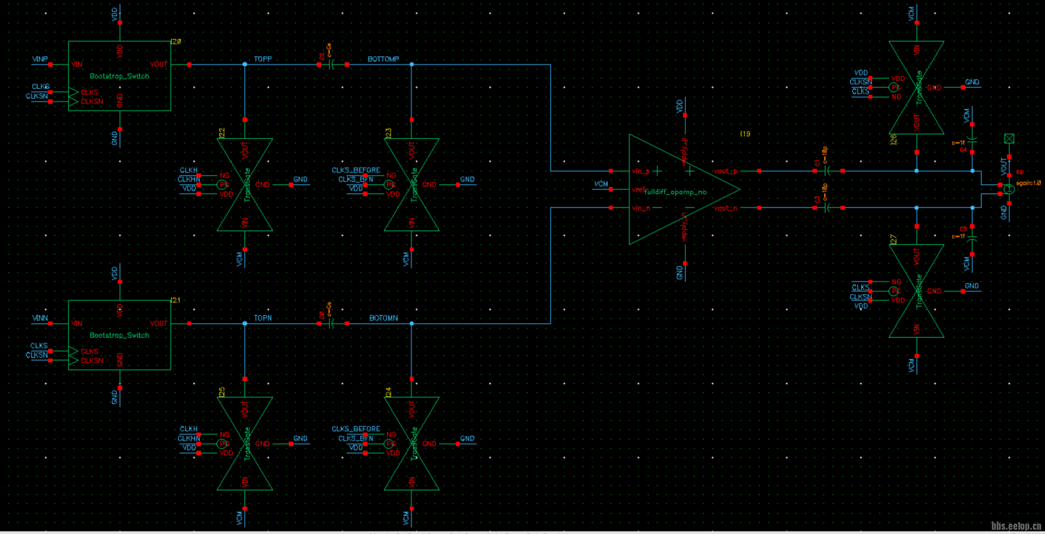Click the VDD label above Bootstrap_Switch I20

click(x=115, y=14)
